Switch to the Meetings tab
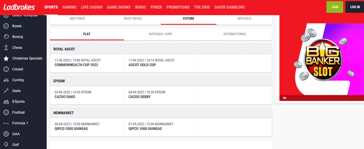Viewport: 364px width, 149px height. click(77, 19)
